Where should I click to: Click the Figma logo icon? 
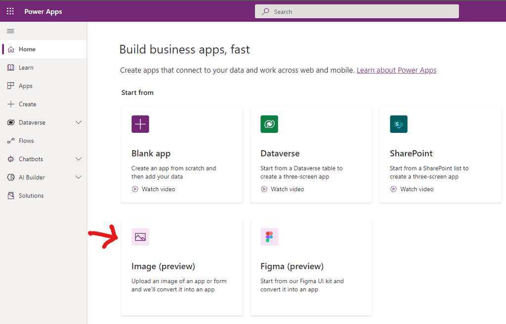(269, 237)
